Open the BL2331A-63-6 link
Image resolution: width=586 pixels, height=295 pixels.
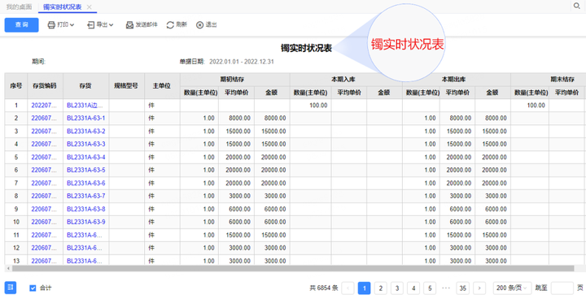pyautogui.click(x=86, y=183)
